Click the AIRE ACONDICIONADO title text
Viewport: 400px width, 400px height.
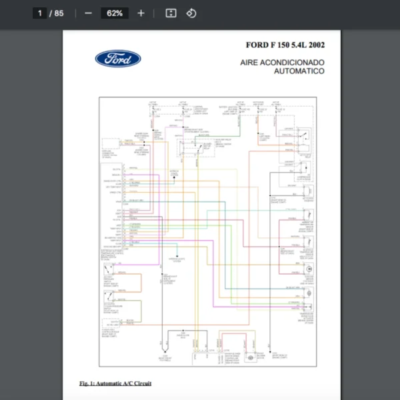point(282,62)
